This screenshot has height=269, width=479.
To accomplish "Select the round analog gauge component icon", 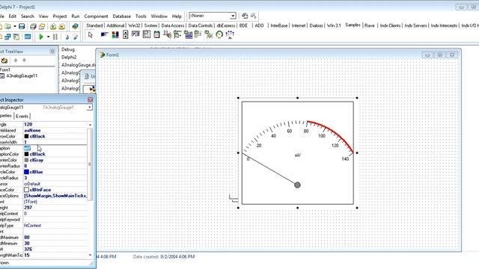I will coord(219,34).
